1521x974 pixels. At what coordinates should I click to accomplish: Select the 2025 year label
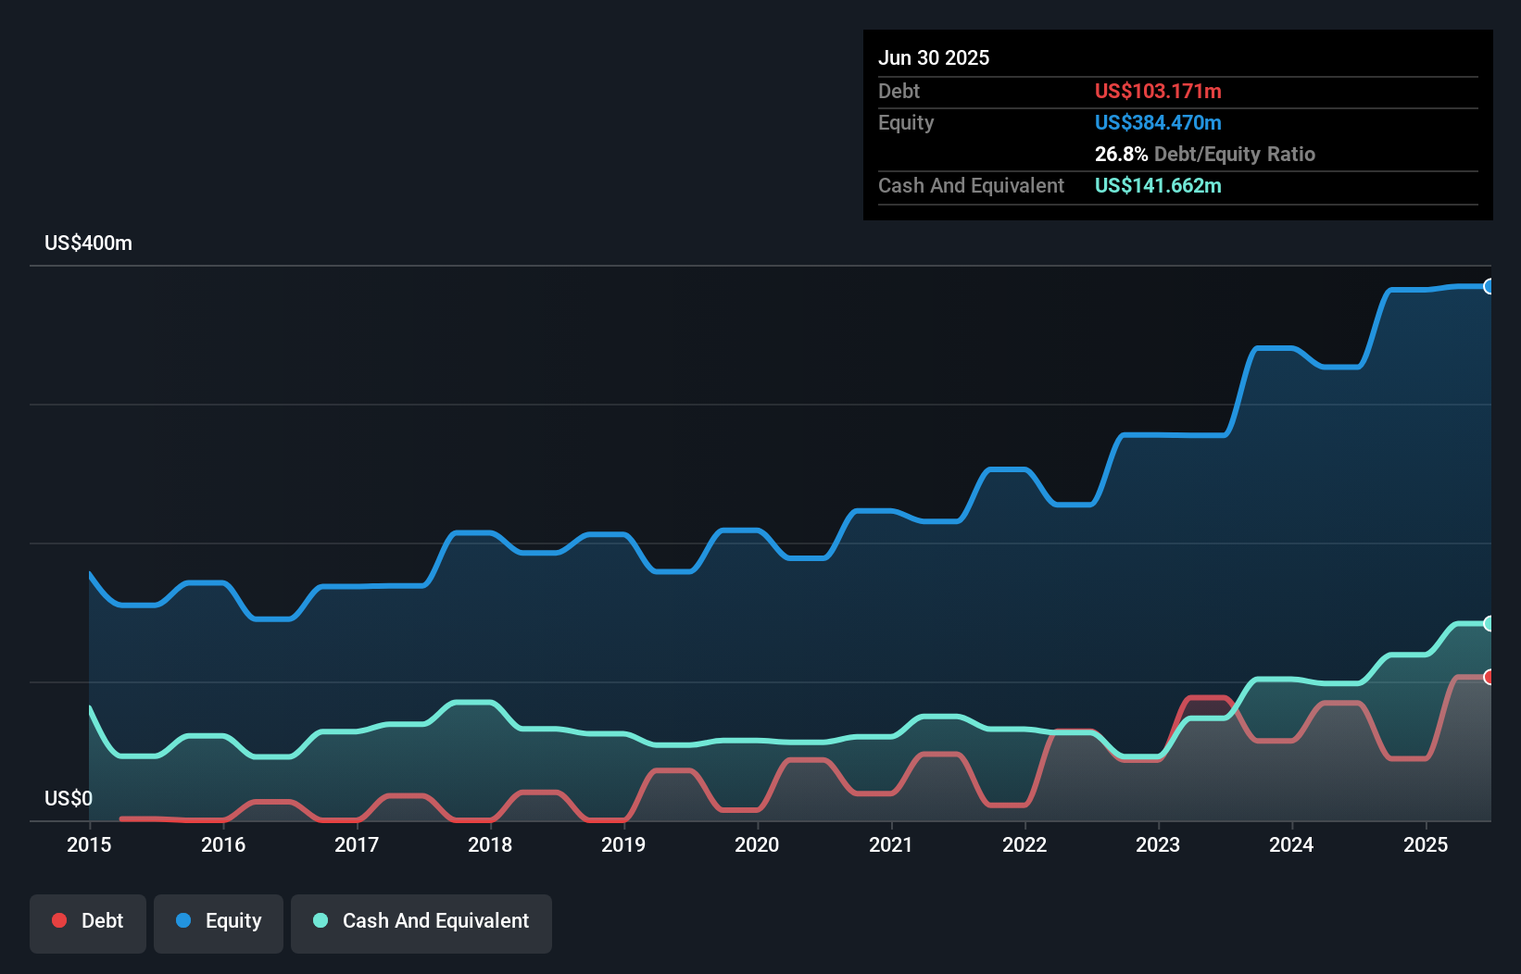pos(1427,844)
